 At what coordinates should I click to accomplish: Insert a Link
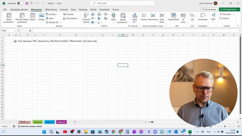pos(192,18)
